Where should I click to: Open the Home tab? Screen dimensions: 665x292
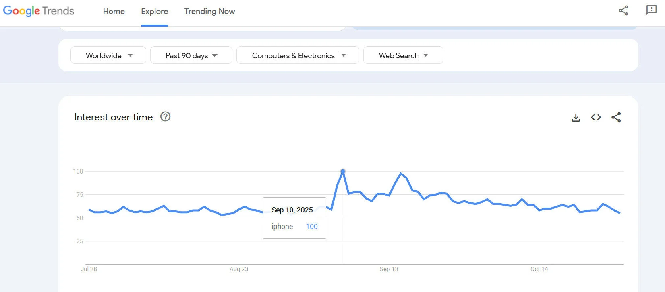pyautogui.click(x=114, y=11)
